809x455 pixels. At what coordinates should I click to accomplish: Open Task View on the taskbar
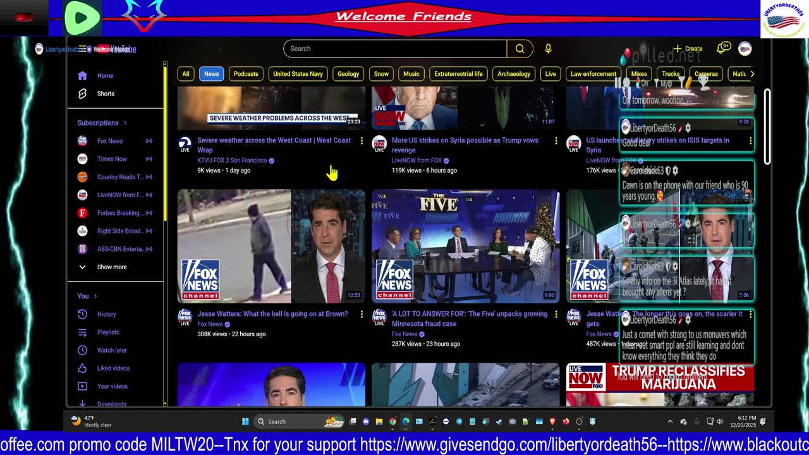353,422
